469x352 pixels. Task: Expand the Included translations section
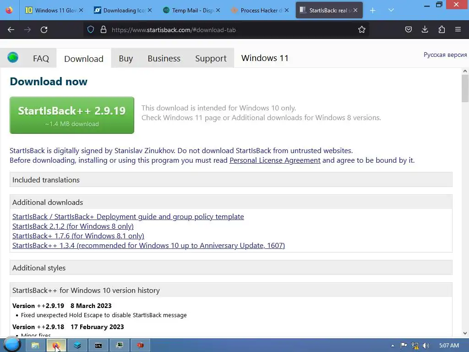pos(231,180)
